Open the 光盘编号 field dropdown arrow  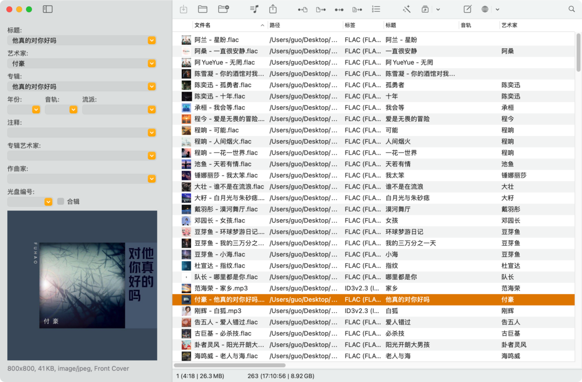(48, 202)
